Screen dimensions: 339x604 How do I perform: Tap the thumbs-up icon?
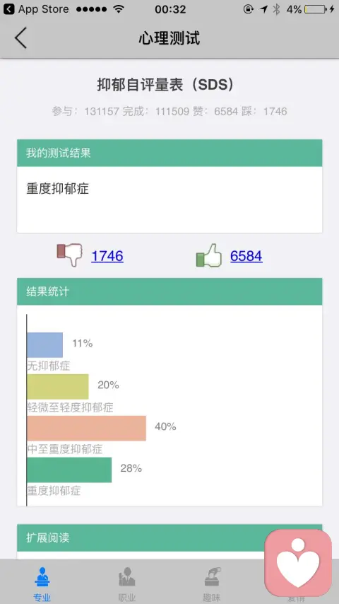point(209,255)
